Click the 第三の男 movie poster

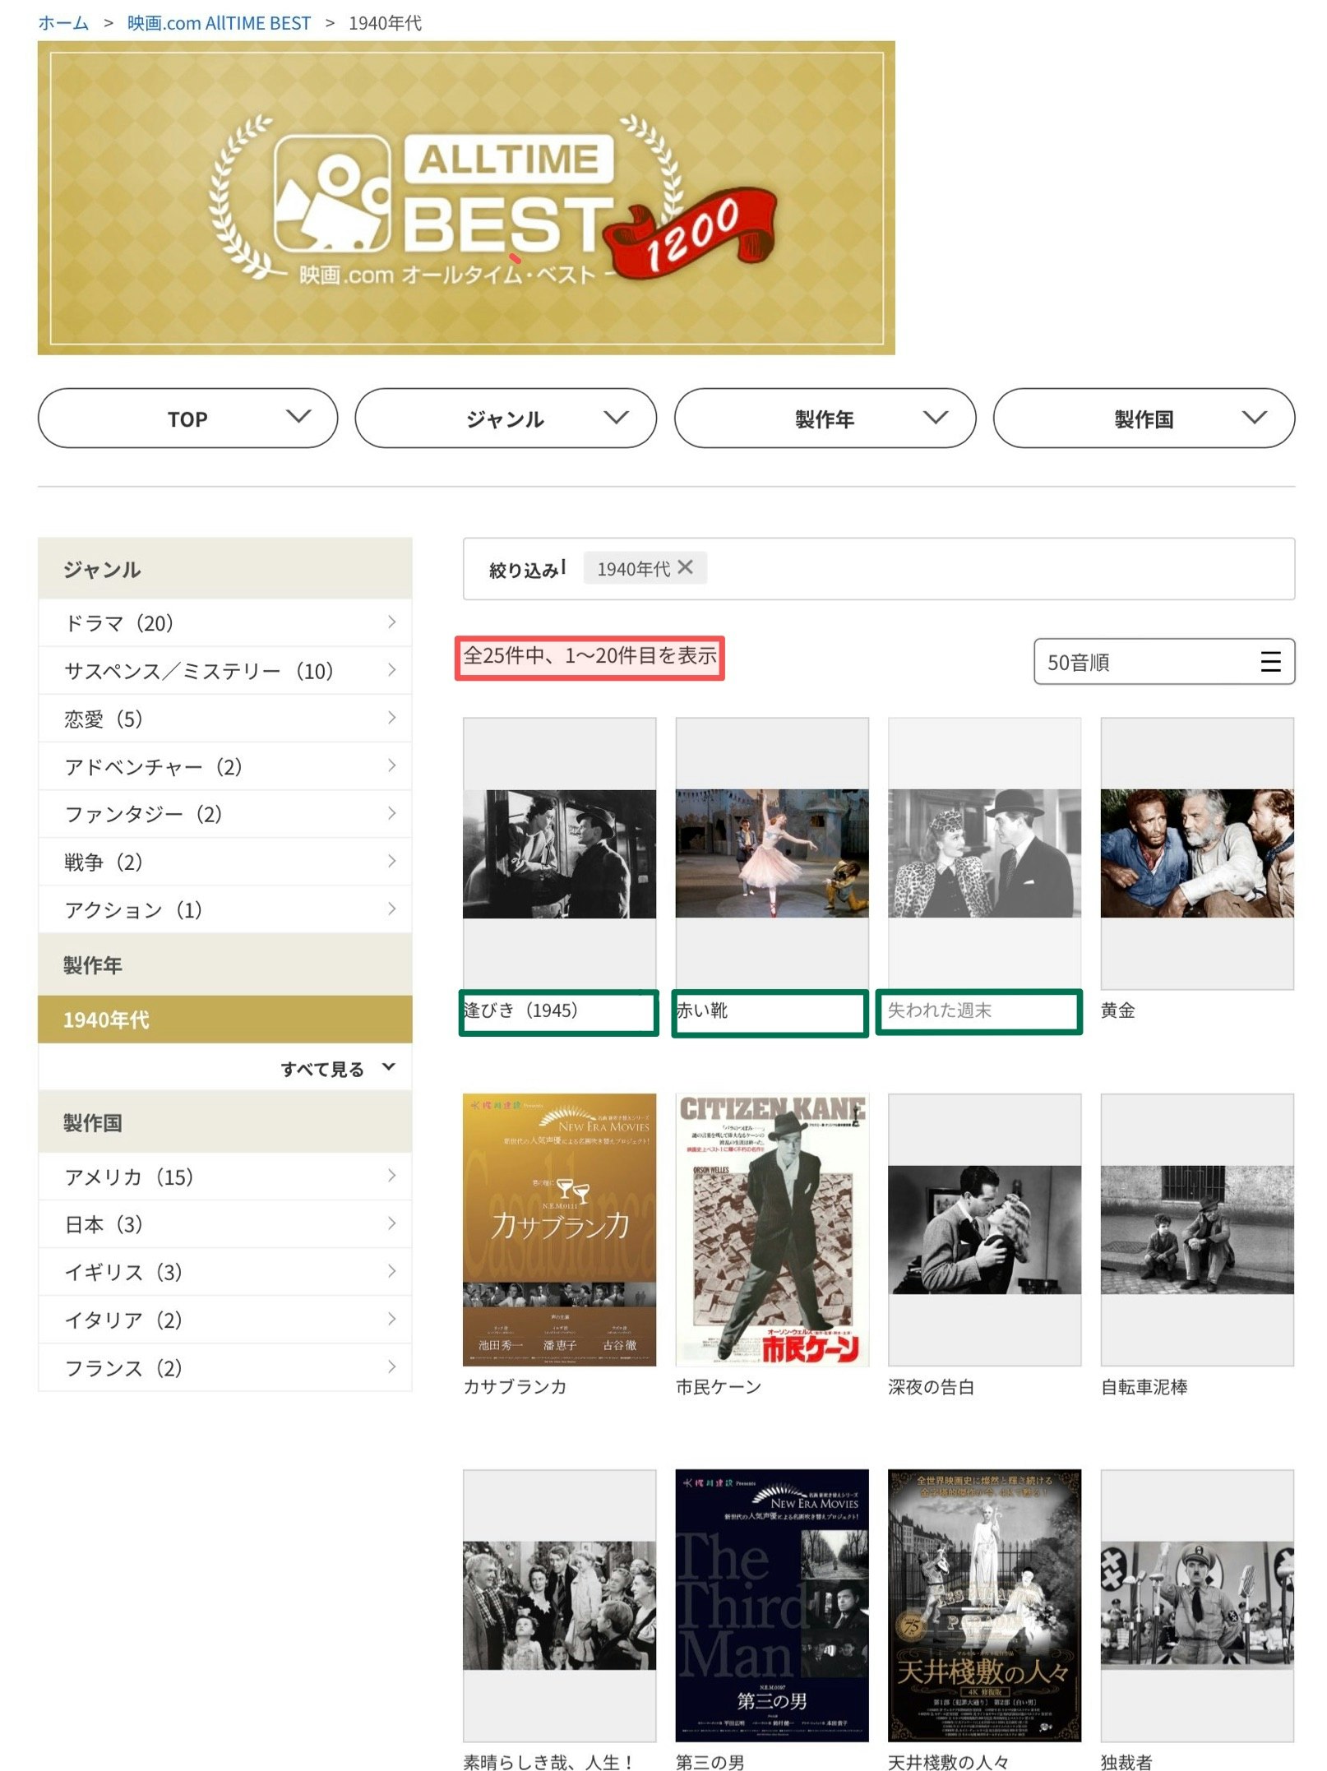pyautogui.click(x=772, y=1606)
